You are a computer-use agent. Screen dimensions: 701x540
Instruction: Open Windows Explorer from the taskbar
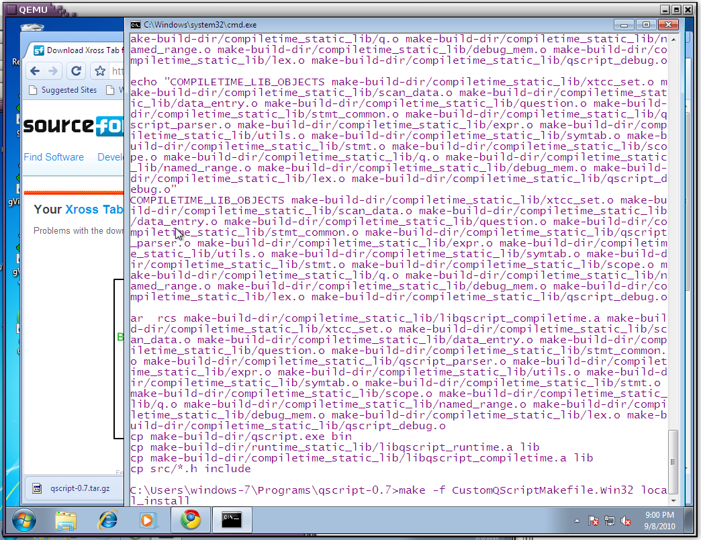tap(66, 521)
